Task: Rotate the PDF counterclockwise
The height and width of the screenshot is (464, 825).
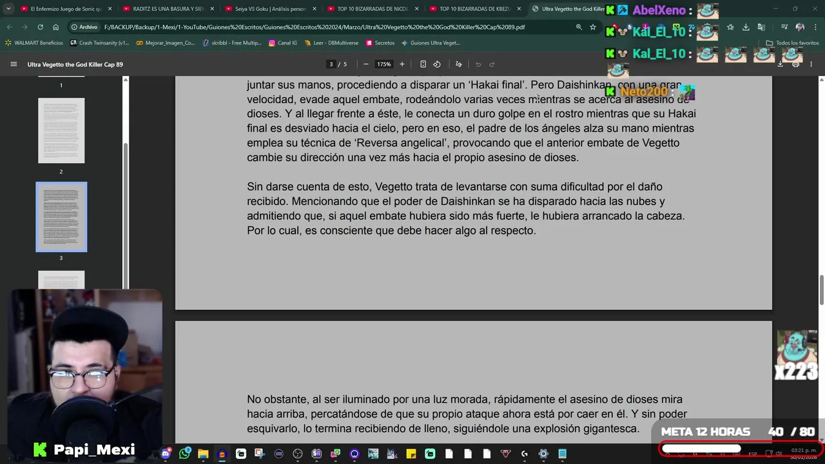Action: pyautogui.click(x=437, y=64)
